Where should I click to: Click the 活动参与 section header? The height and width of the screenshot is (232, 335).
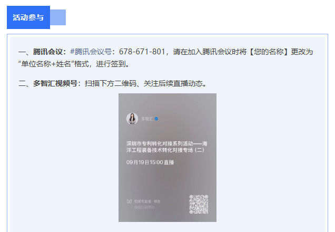tap(28, 17)
